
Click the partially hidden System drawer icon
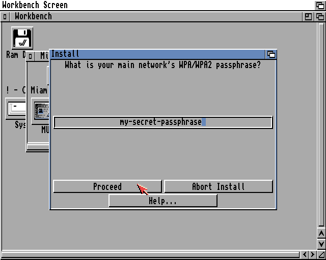click(x=16, y=109)
